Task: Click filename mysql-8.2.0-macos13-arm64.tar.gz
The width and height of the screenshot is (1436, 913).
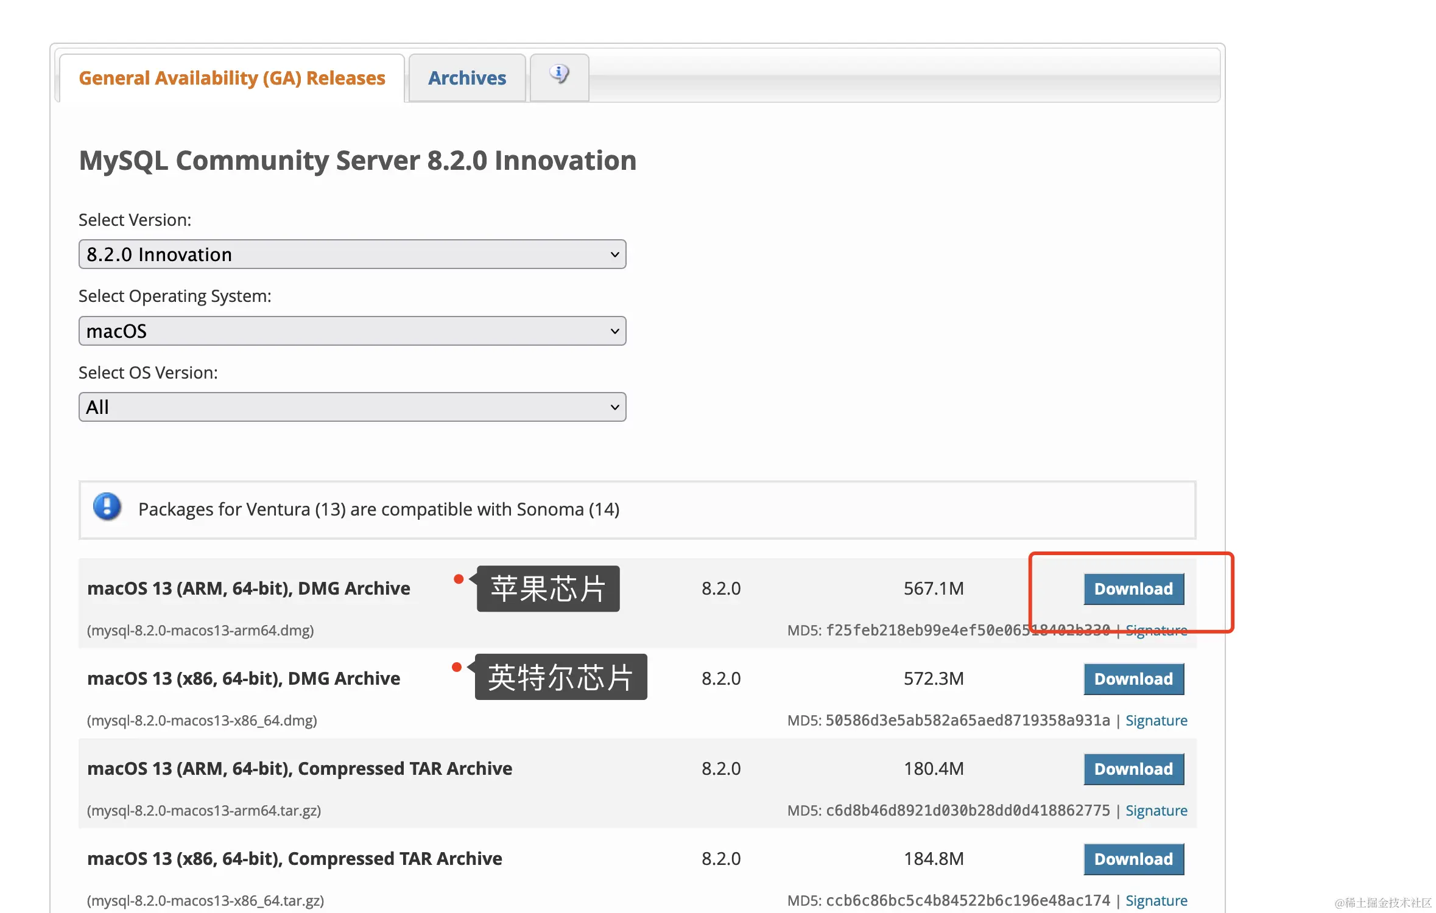Action: 204,810
